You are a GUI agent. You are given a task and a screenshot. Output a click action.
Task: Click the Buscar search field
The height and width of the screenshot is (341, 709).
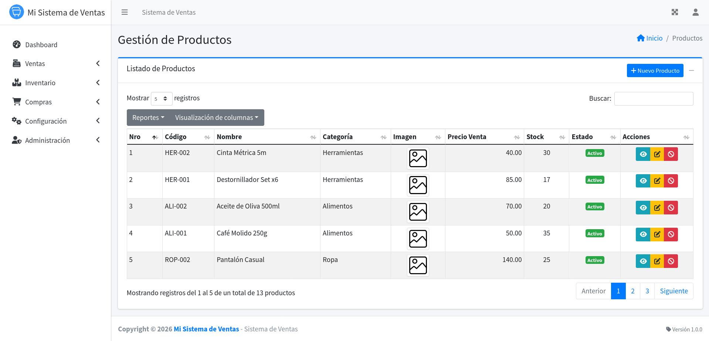tap(654, 99)
